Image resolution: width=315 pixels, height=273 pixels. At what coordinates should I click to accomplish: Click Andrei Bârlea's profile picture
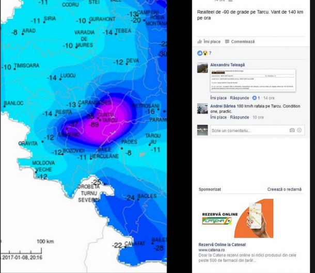202,108
